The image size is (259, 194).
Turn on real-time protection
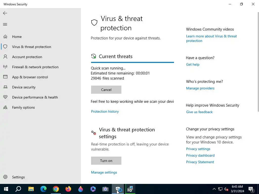pyautogui.click(x=106, y=160)
